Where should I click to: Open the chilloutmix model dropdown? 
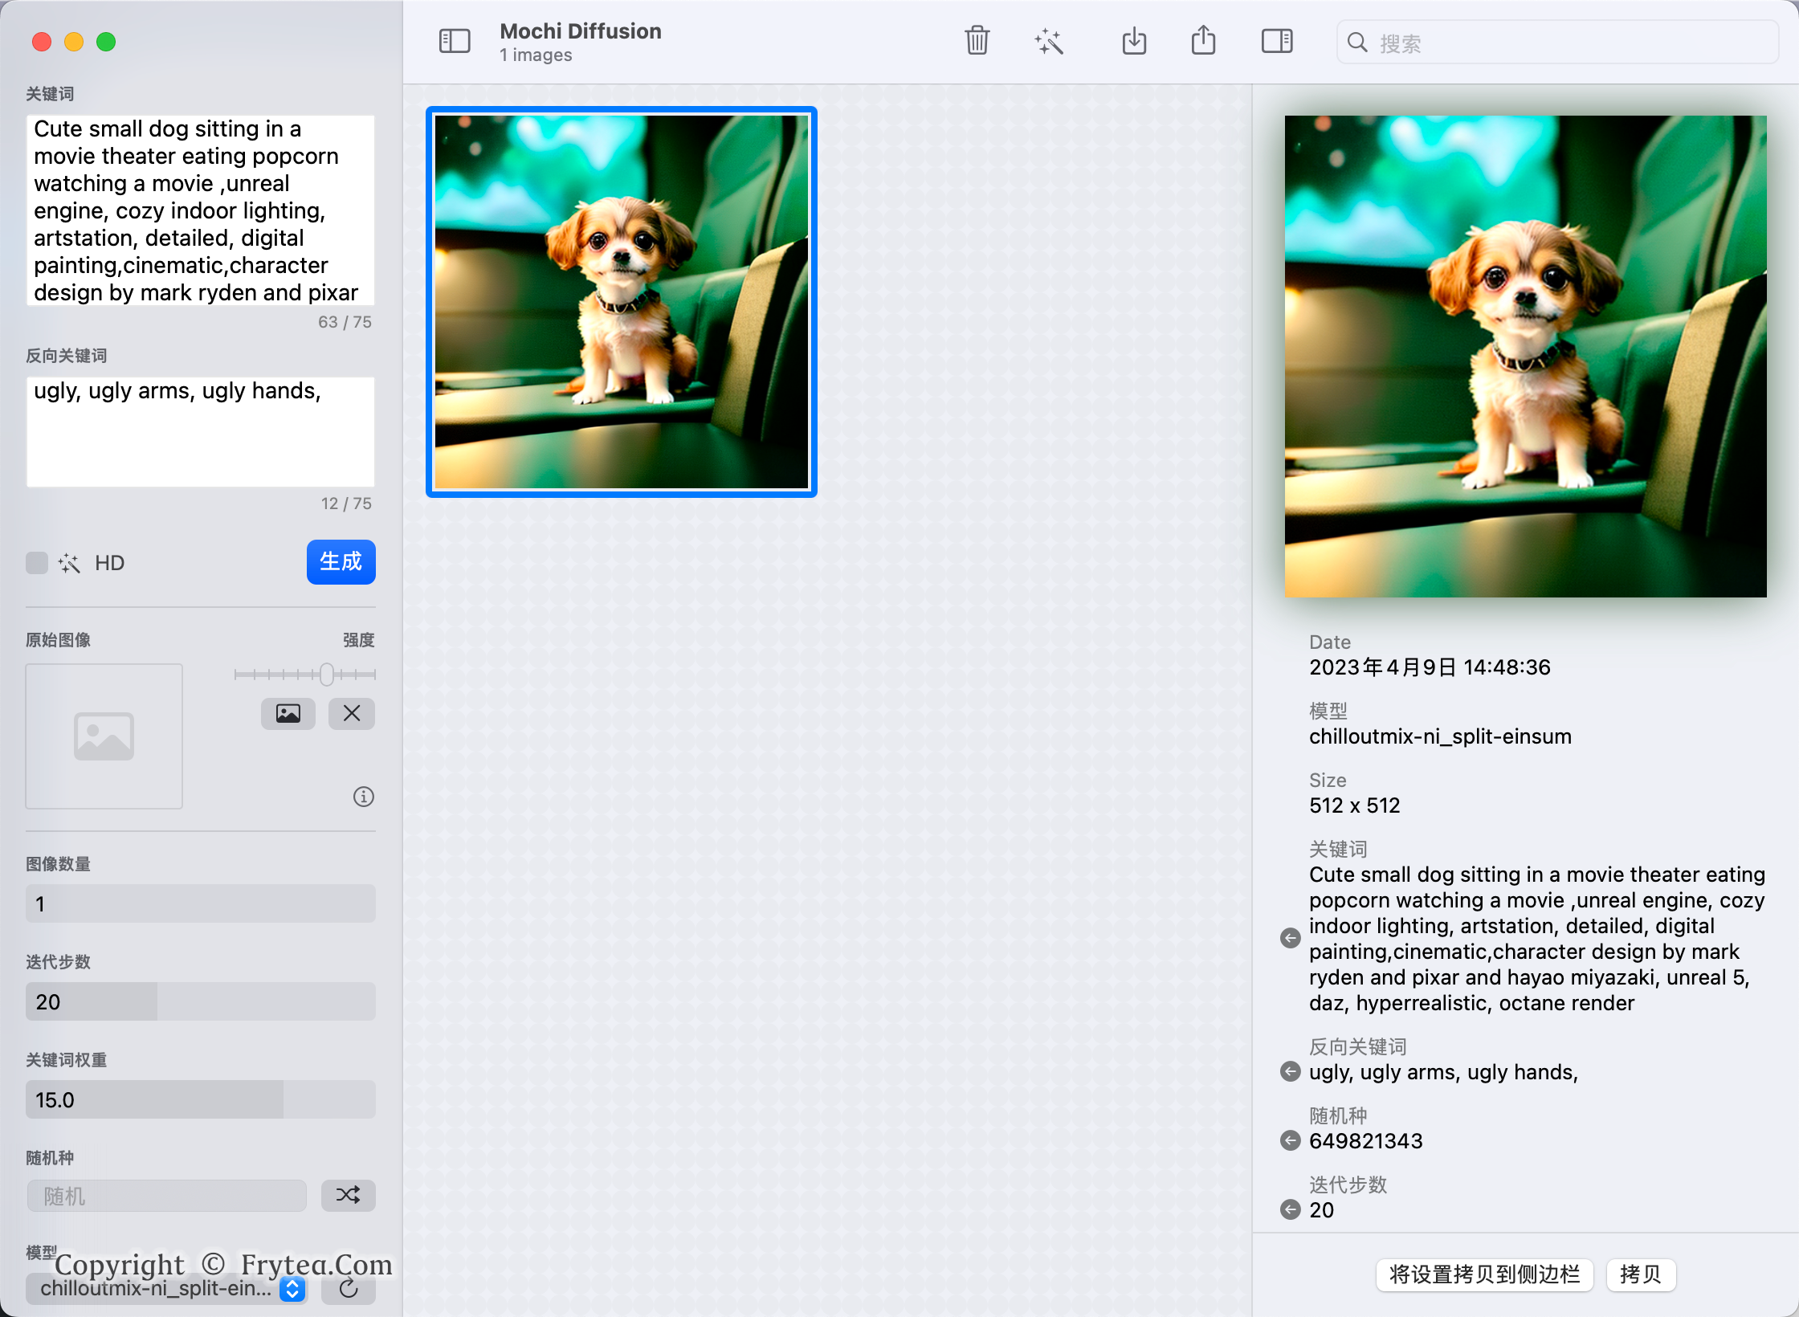tap(166, 1288)
